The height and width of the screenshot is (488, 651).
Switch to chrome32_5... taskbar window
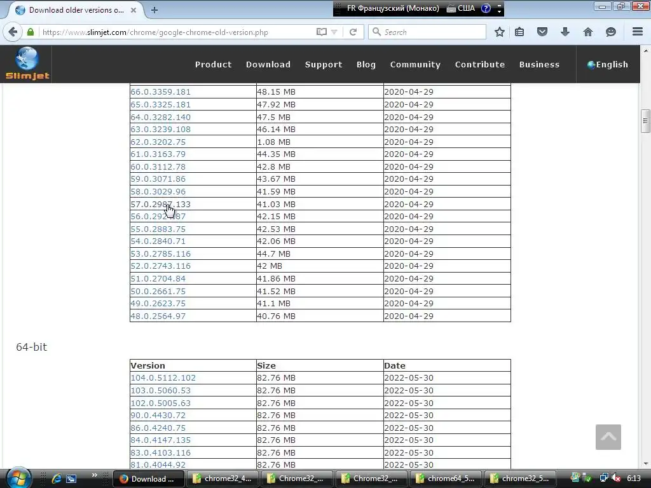click(x=520, y=478)
